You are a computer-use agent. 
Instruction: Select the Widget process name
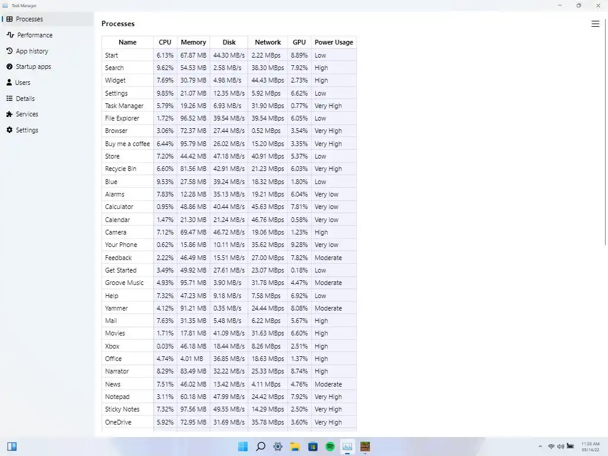(115, 80)
